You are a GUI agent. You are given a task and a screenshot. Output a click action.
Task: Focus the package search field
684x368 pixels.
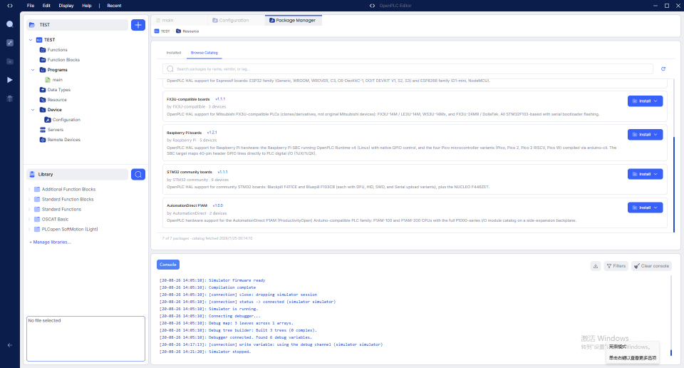point(408,69)
